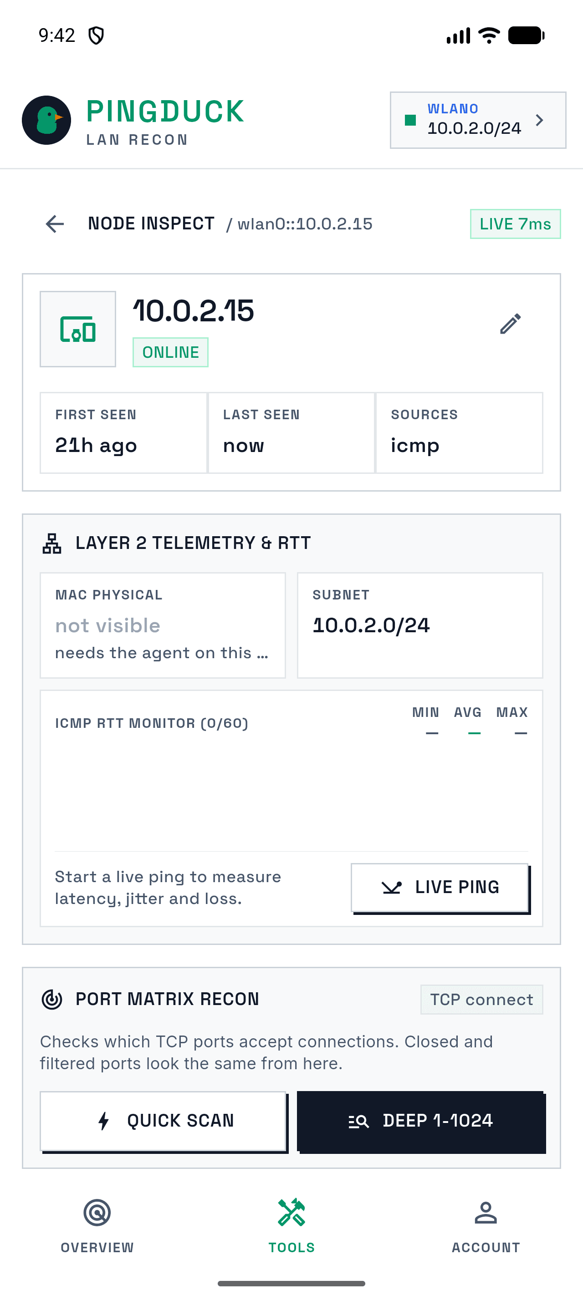
Task: Run a Quick Scan
Action: tap(163, 1121)
